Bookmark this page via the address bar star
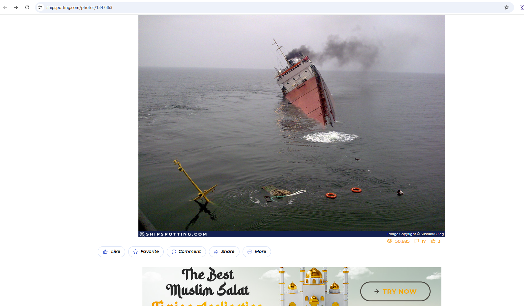 507,7
